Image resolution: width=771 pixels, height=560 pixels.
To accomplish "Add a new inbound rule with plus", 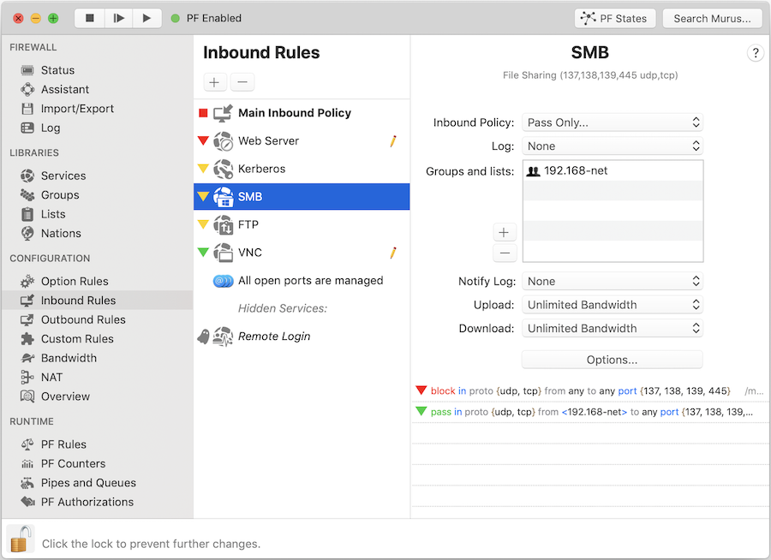I will tap(214, 82).
